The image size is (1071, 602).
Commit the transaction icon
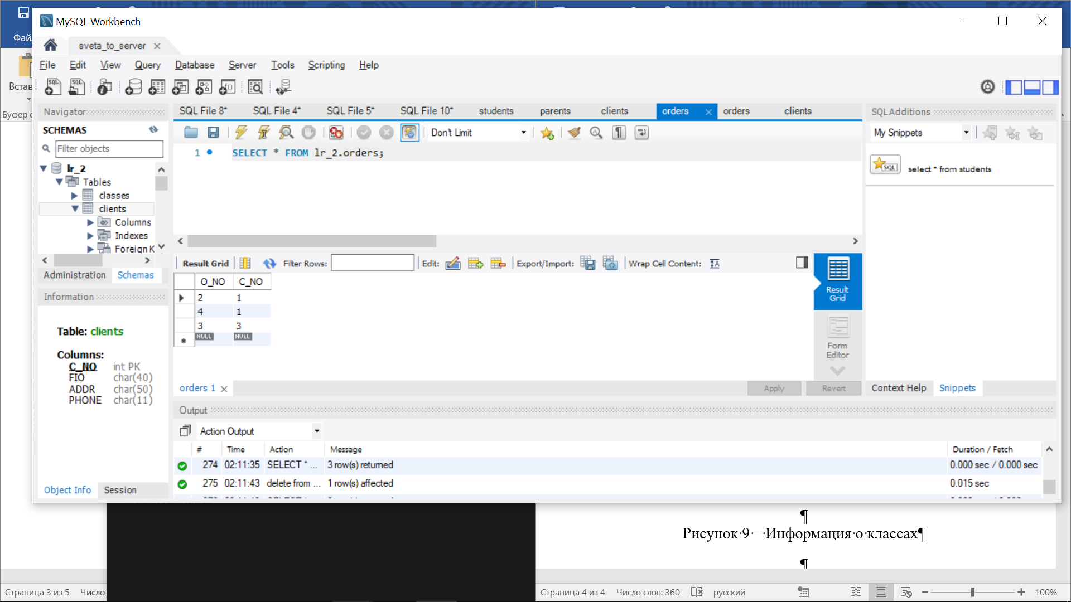[364, 133]
